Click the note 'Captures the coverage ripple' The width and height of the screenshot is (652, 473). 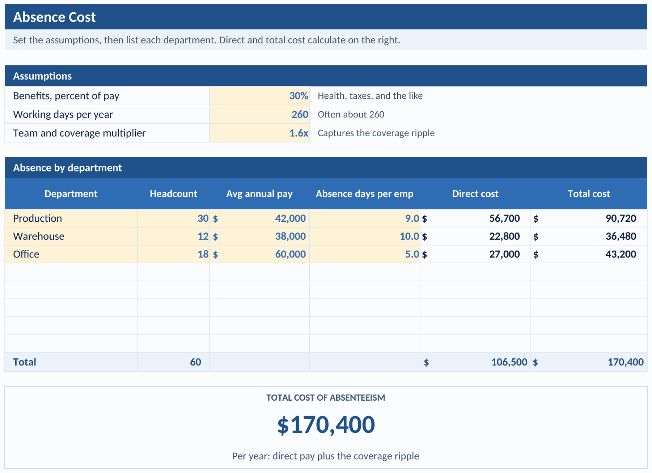coord(376,133)
